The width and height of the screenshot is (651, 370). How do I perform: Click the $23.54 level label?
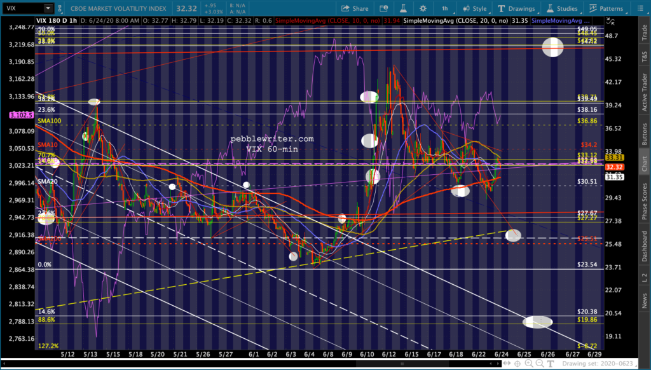pyautogui.click(x=587, y=264)
